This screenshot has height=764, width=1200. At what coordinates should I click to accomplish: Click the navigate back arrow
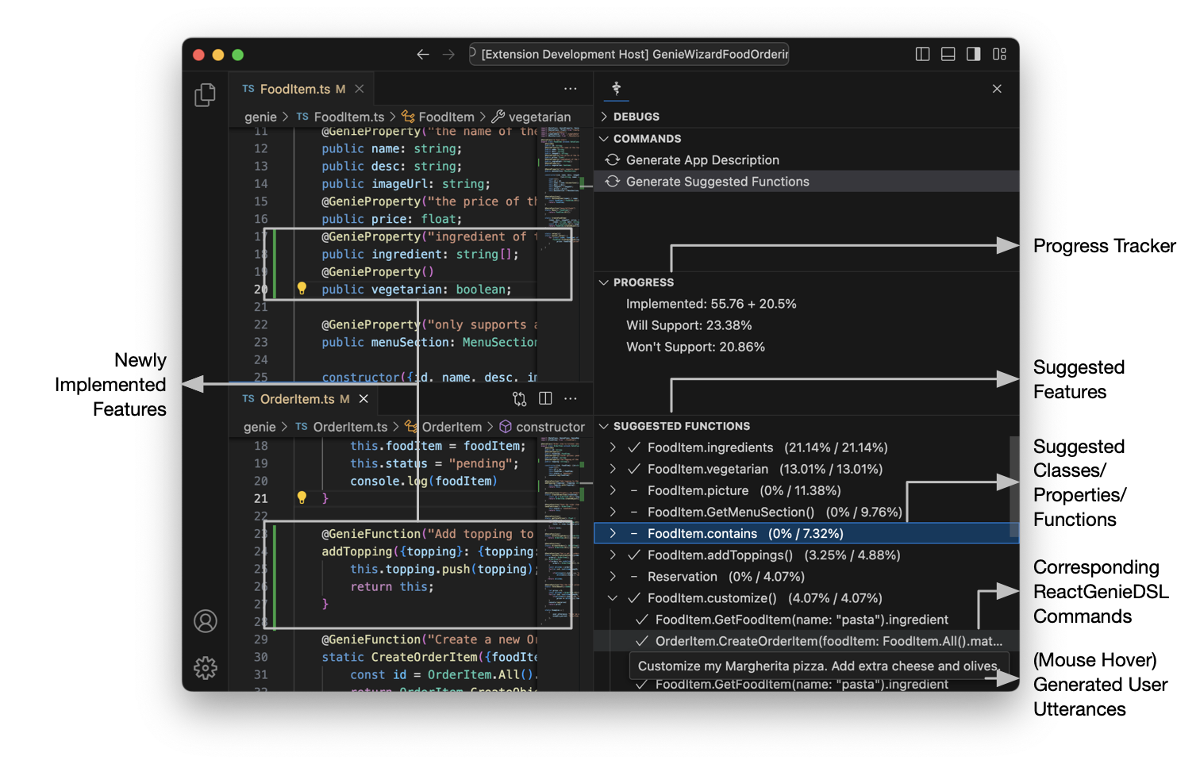pyautogui.click(x=423, y=55)
